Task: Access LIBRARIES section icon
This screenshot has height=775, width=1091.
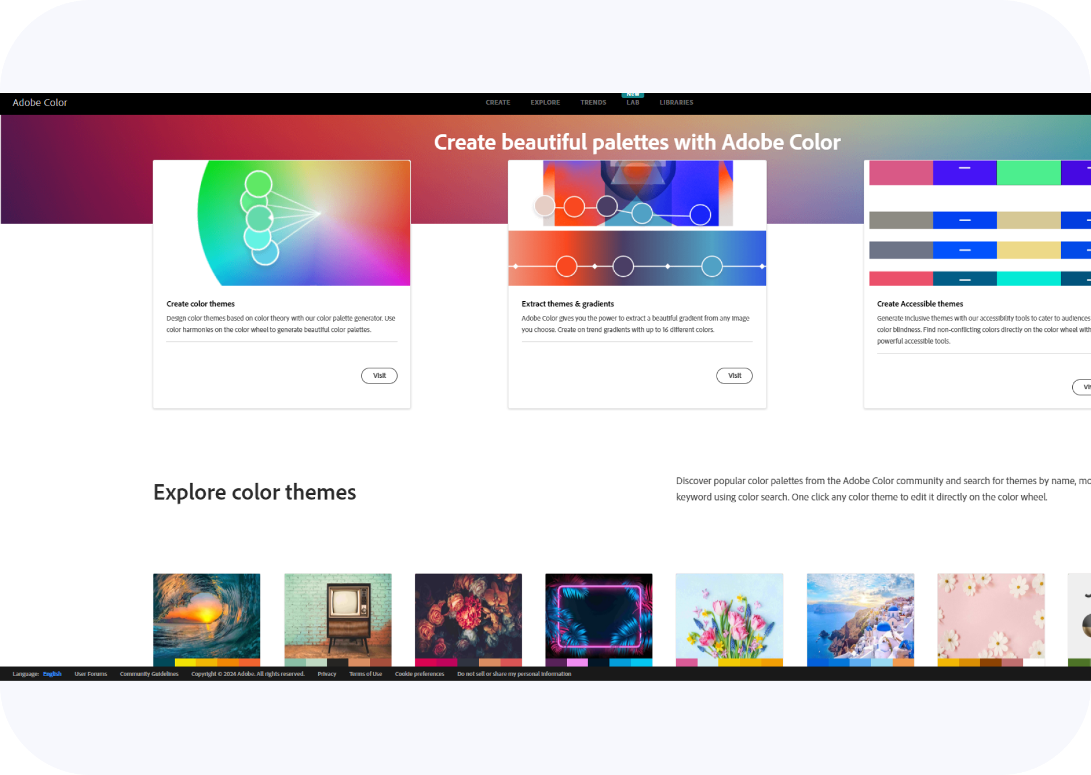Action: click(676, 102)
